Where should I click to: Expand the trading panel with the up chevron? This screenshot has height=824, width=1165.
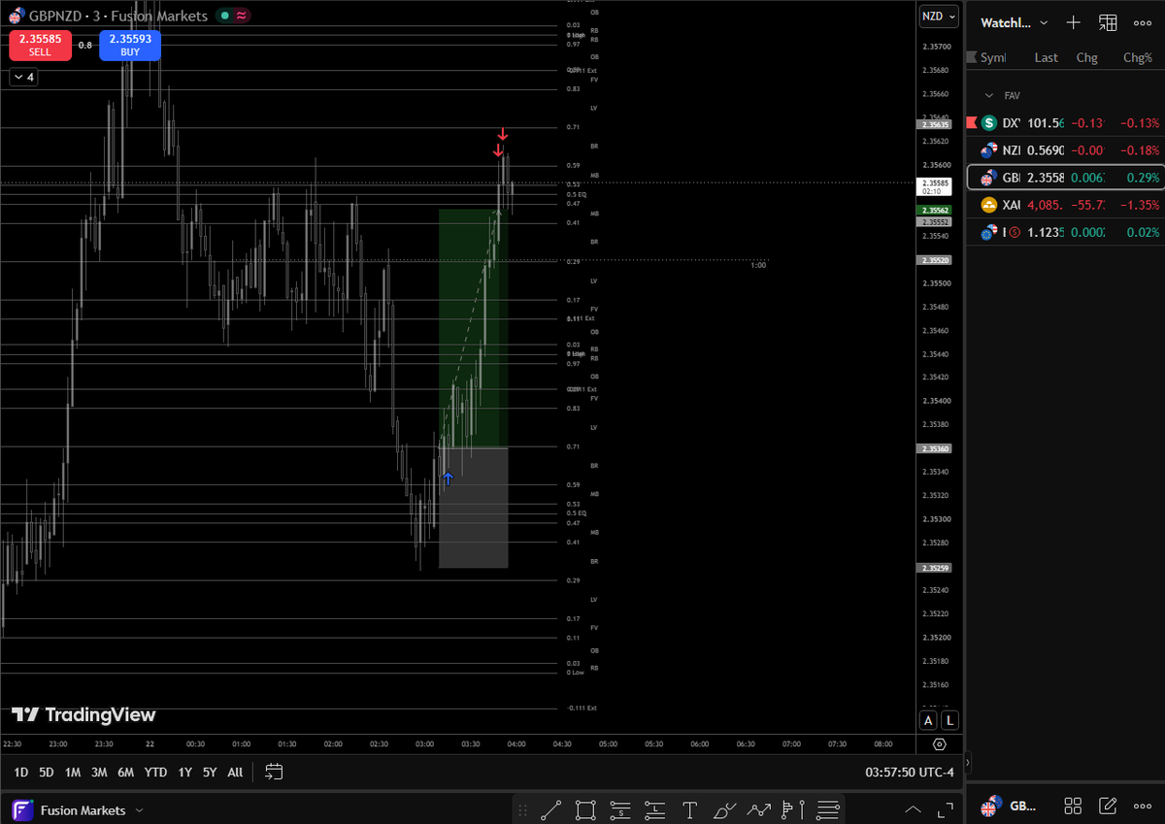click(914, 809)
